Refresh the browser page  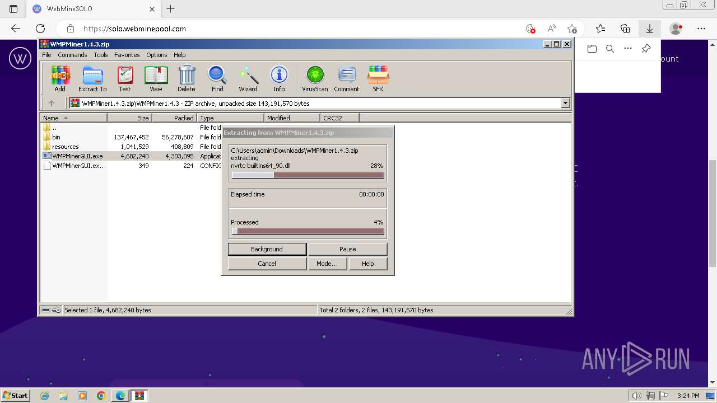coord(40,29)
